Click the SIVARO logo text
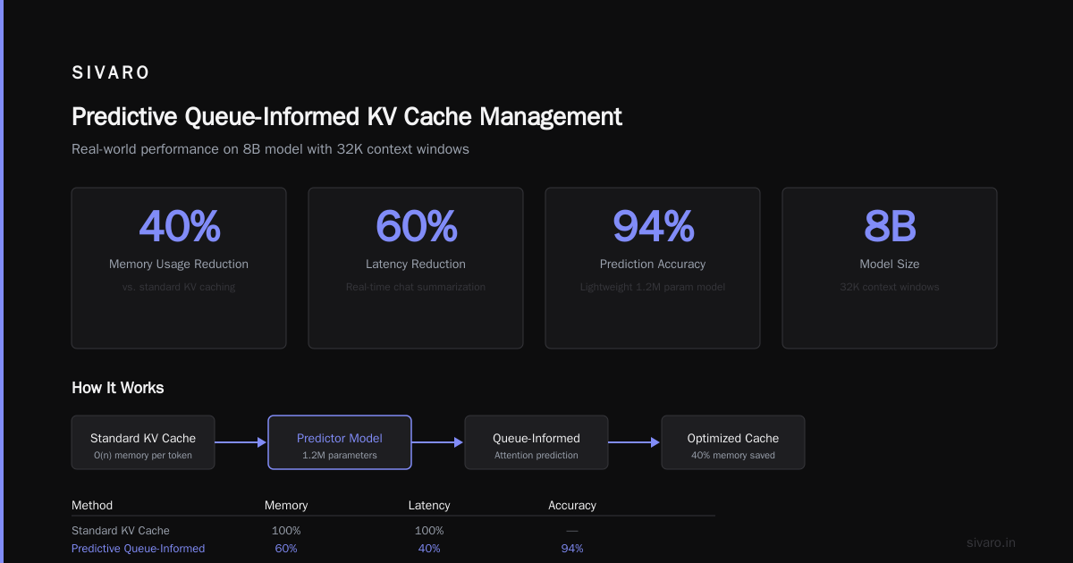 point(111,73)
